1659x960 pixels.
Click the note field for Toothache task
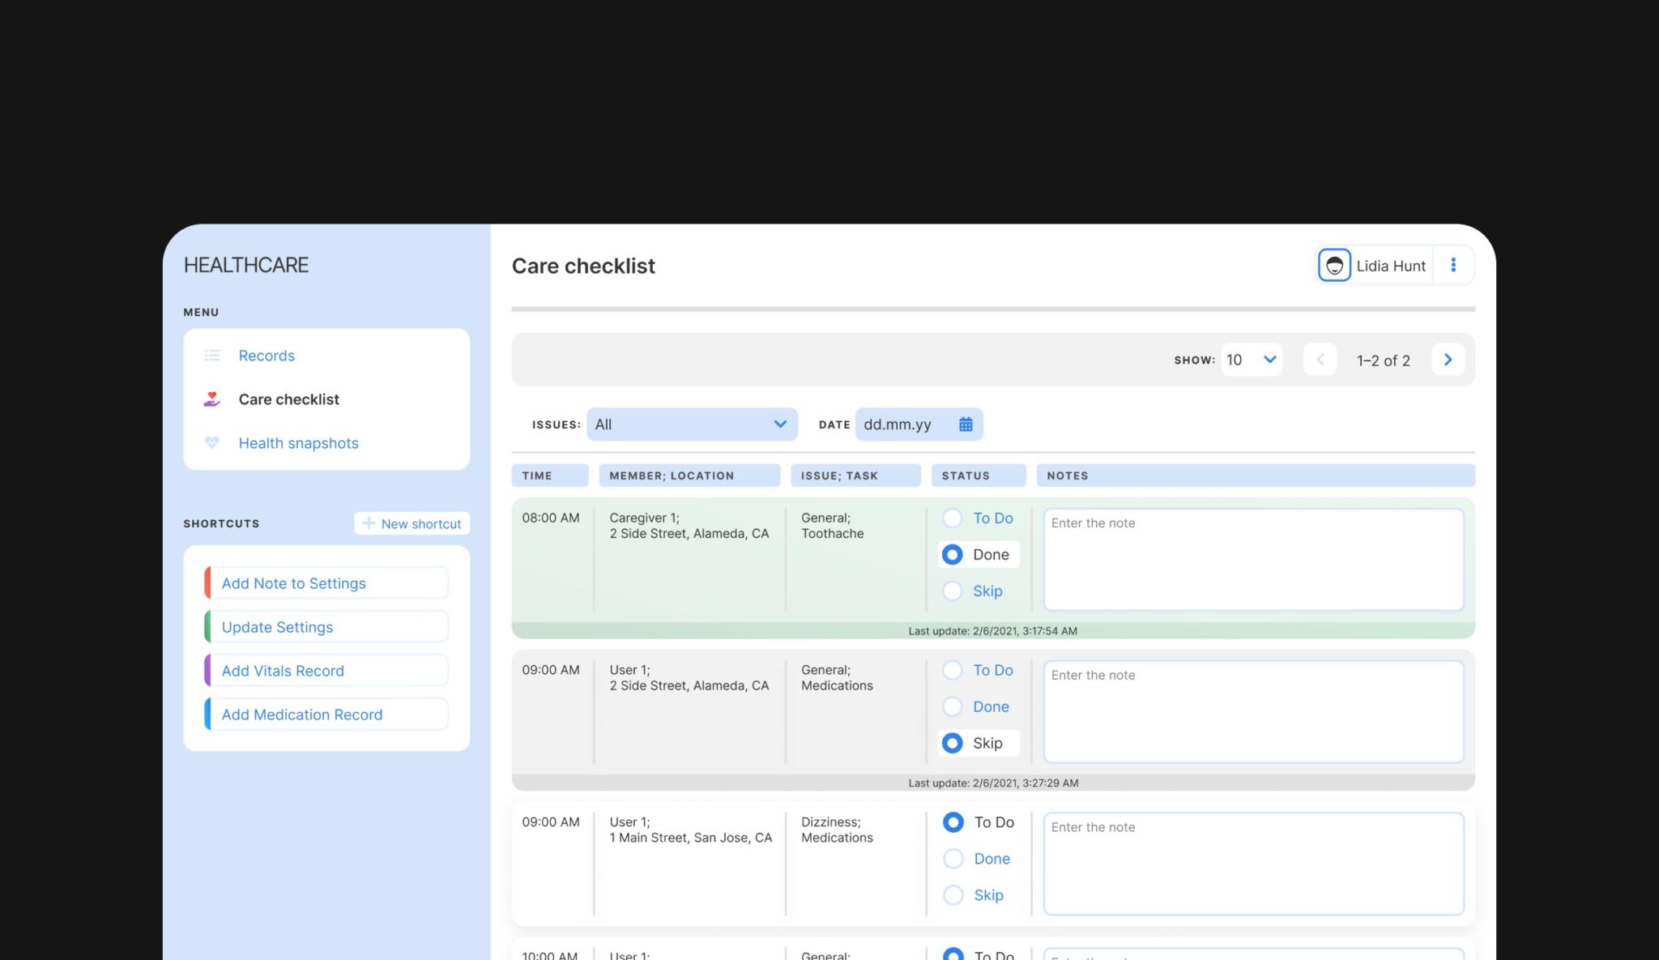point(1253,560)
